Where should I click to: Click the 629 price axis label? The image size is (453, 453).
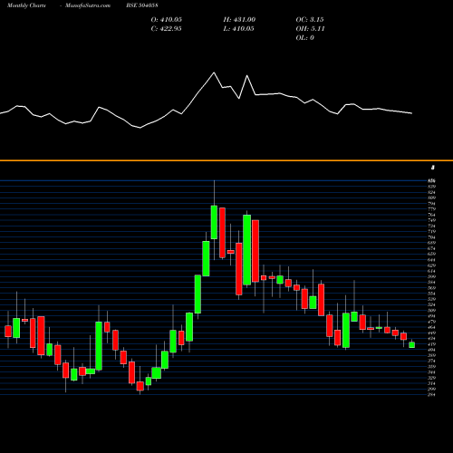(x=432, y=265)
